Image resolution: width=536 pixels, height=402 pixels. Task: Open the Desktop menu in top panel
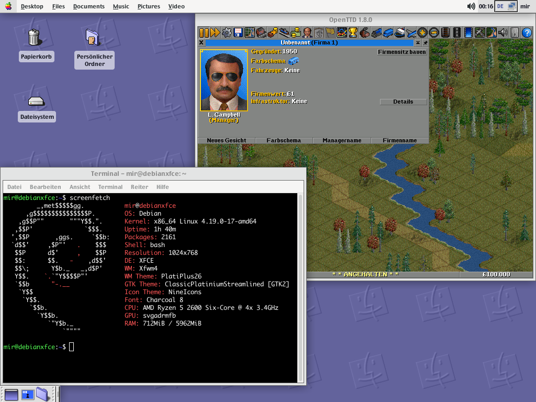[32, 6]
